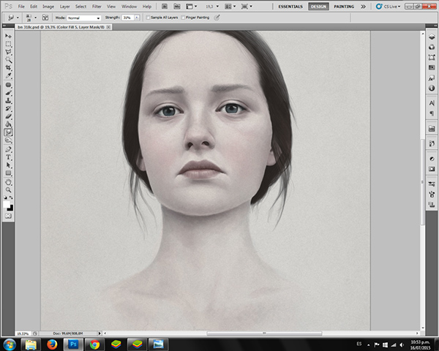Screen dimensions: 439x351
Task: Open the Info panel icon
Action: click(432, 88)
